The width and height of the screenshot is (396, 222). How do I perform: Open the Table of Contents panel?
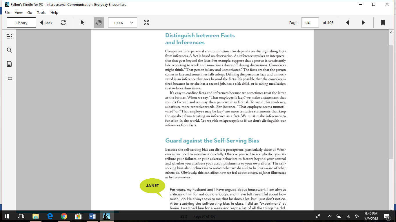9,36
